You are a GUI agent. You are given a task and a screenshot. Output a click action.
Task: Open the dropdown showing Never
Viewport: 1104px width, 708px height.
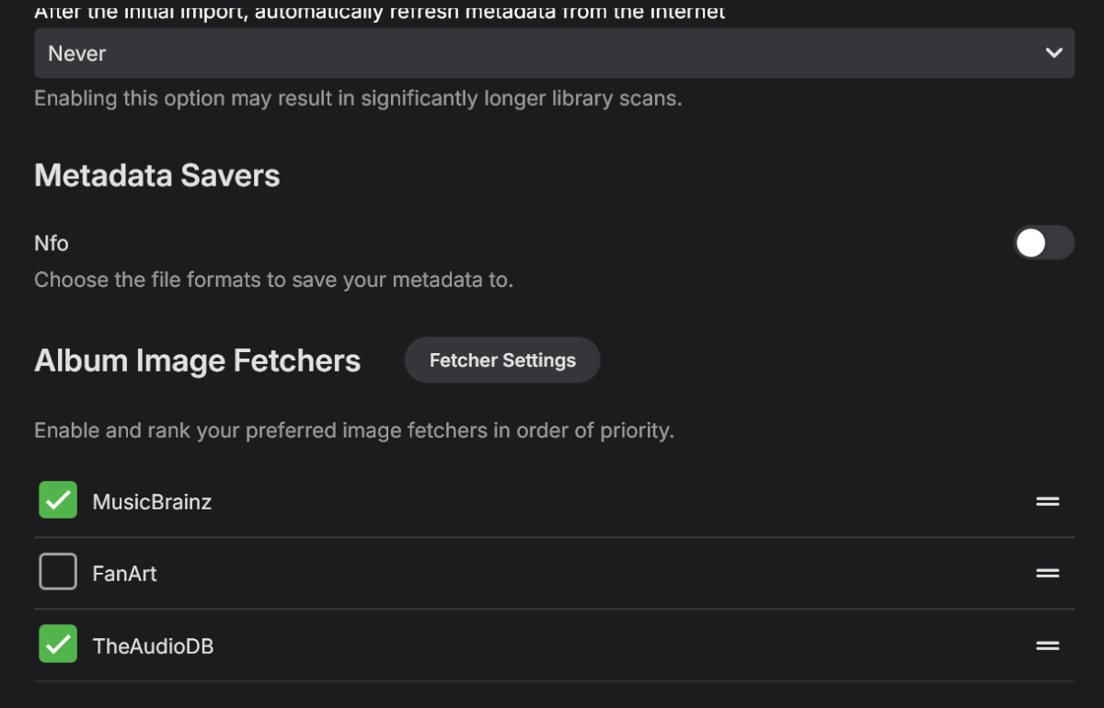pos(552,53)
